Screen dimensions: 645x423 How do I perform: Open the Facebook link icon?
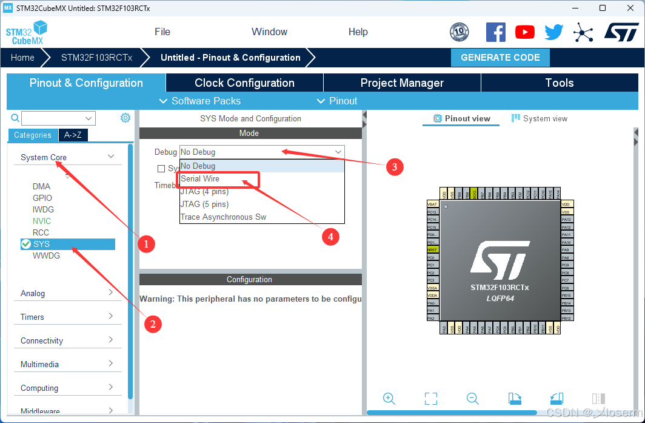pyautogui.click(x=495, y=32)
